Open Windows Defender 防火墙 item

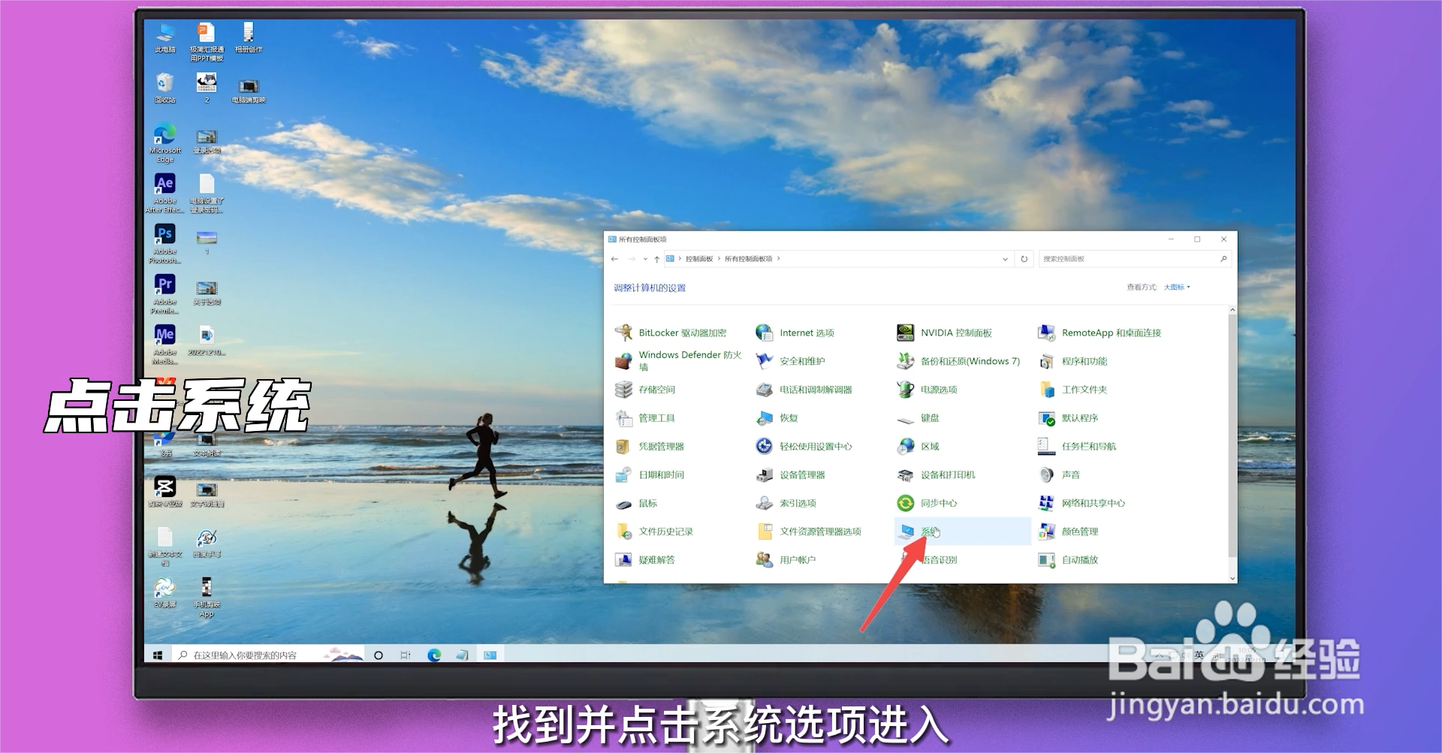679,361
